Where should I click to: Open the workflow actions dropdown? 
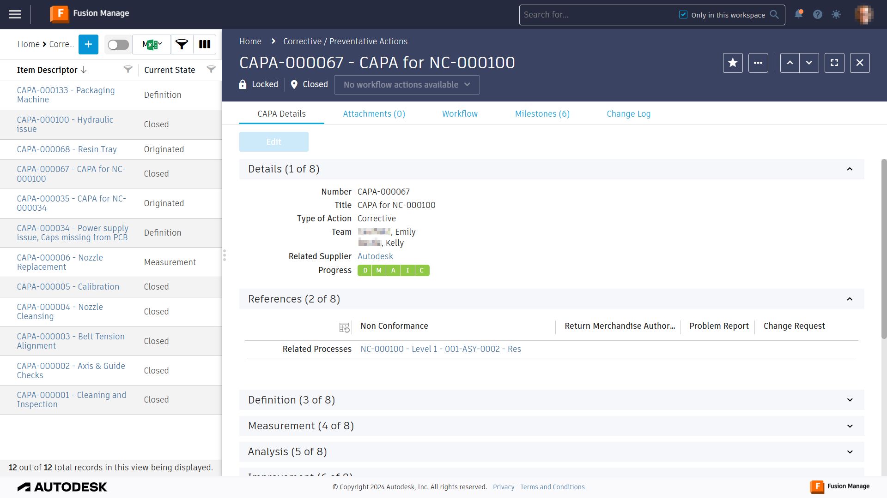[407, 85]
